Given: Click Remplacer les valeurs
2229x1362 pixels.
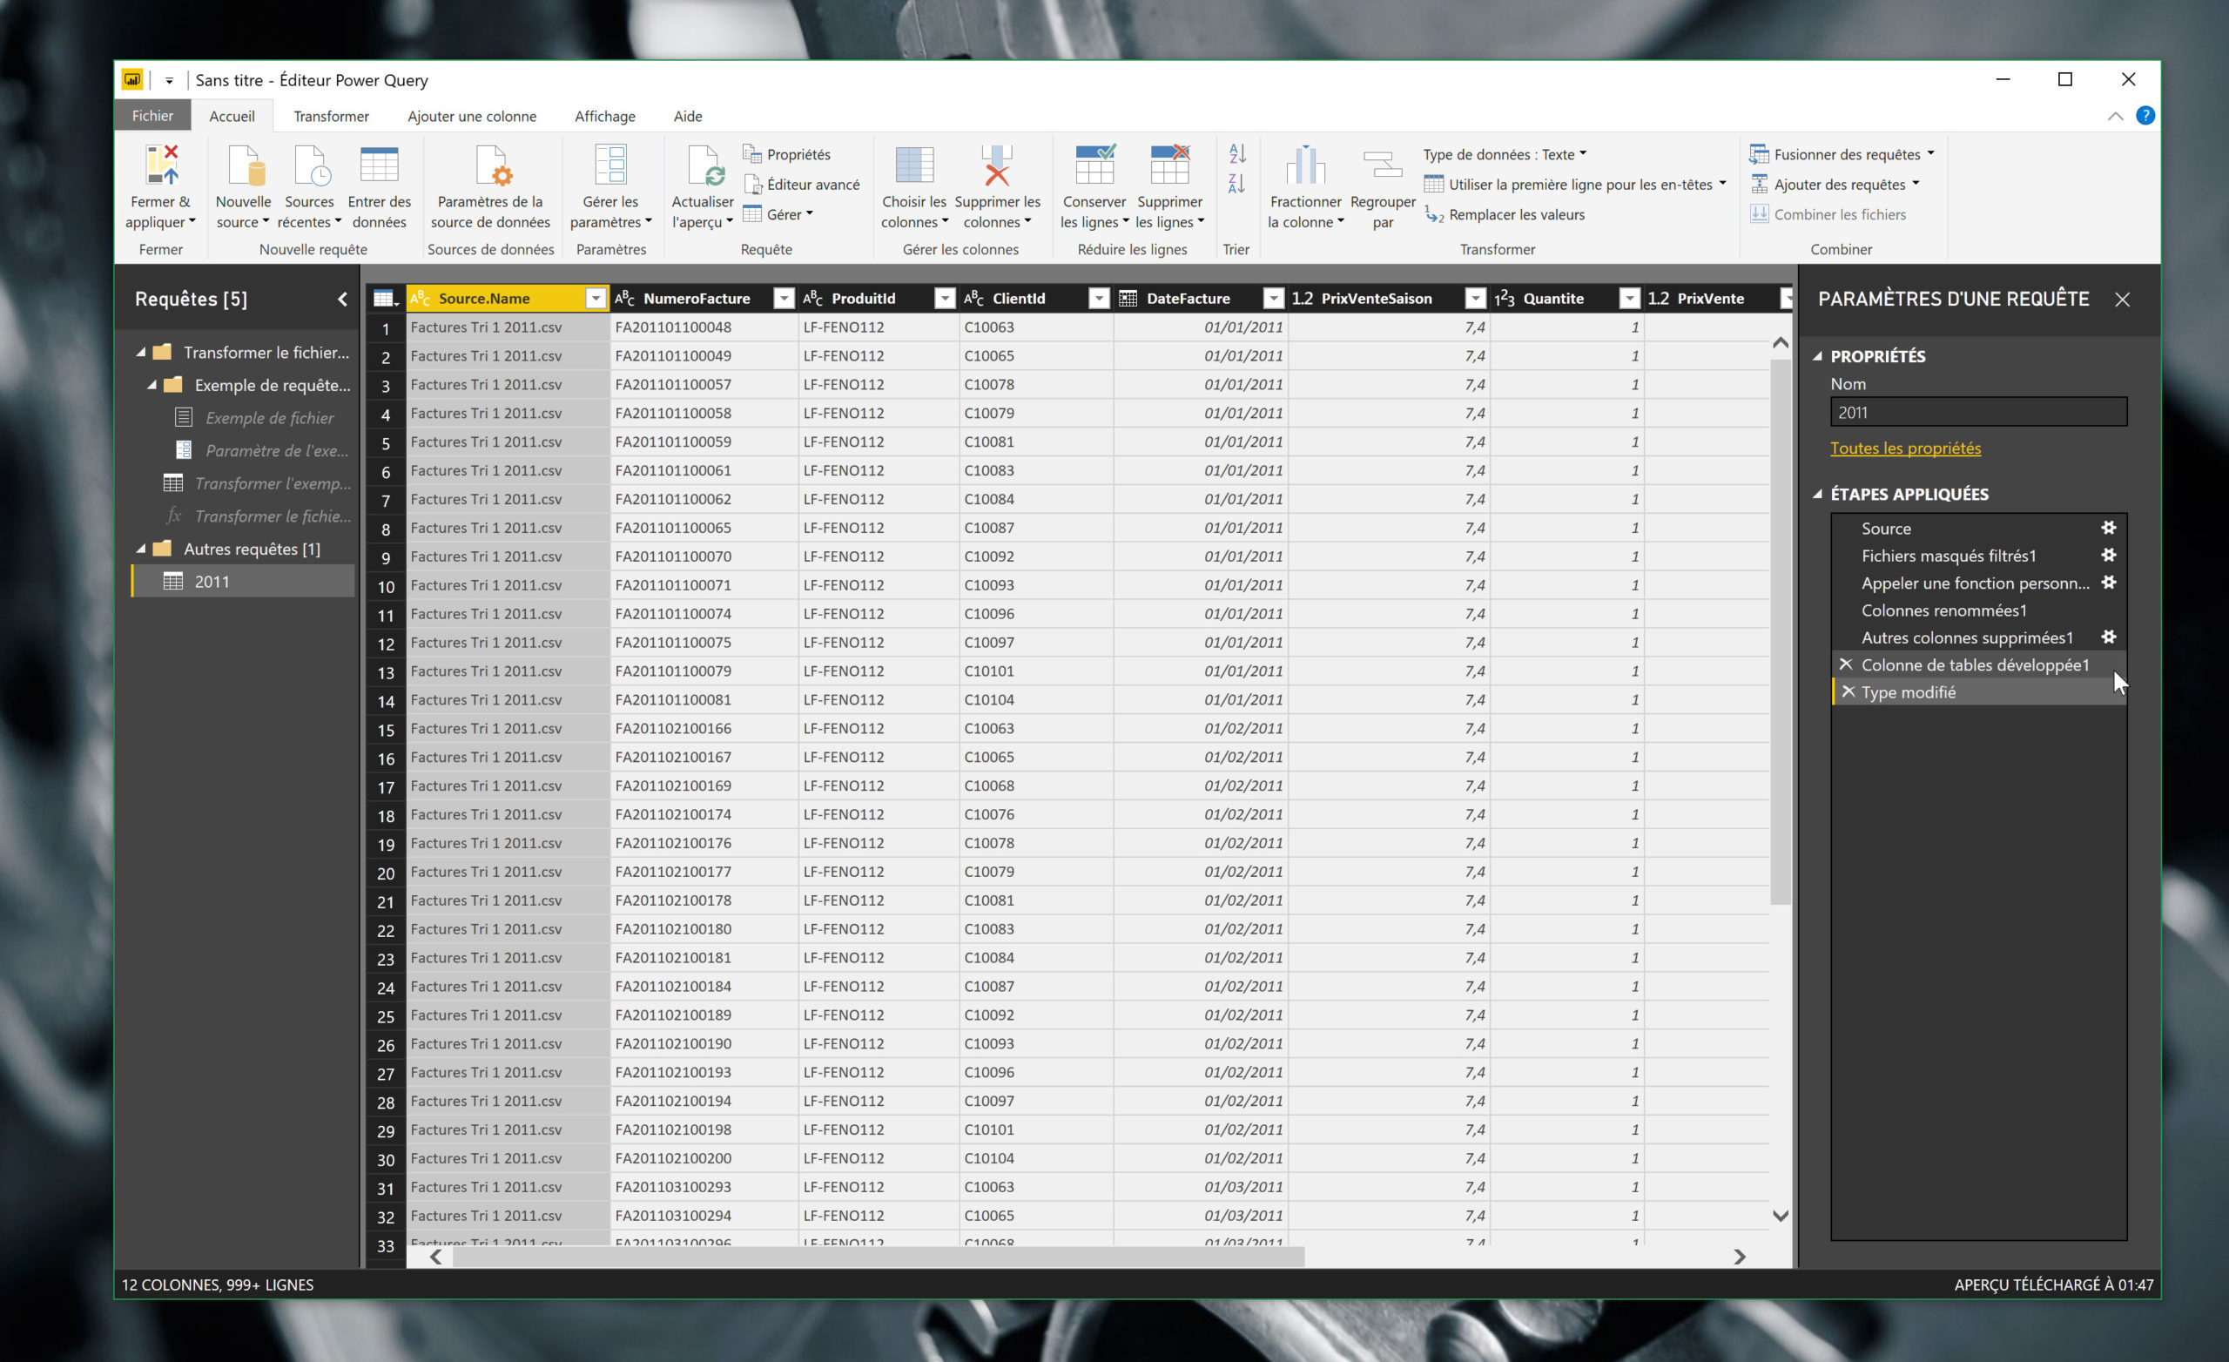Looking at the screenshot, I should (x=1505, y=214).
